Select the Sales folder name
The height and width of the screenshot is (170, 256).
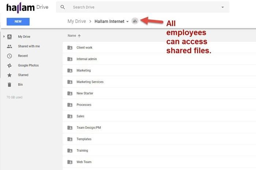point(80,116)
